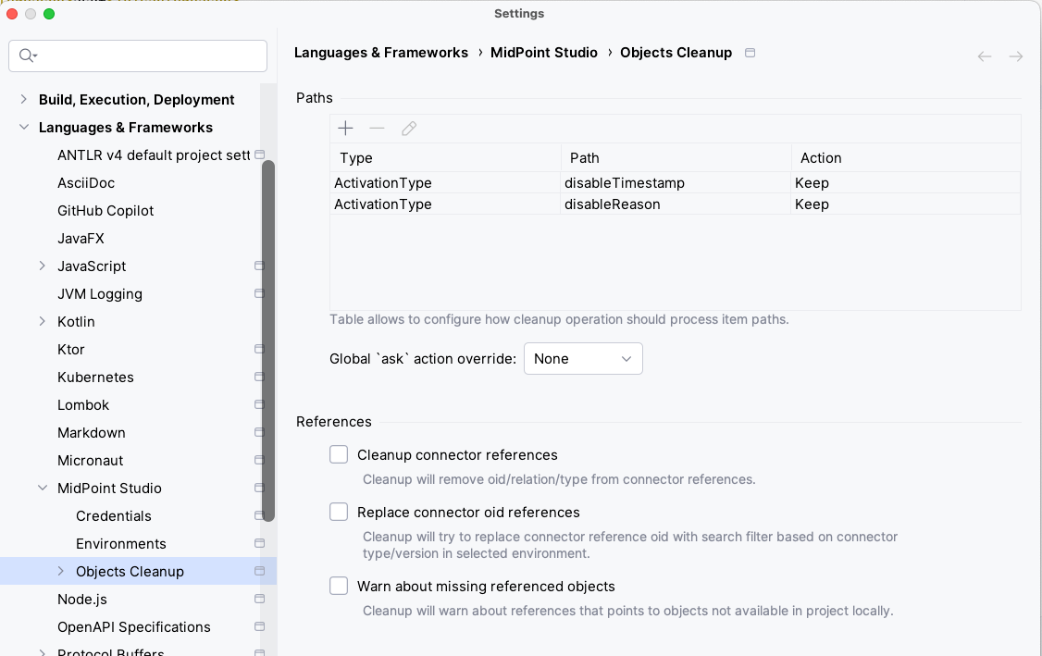Open the Global ask action override dropdown

pyautogui.click(x=583, y=358)
